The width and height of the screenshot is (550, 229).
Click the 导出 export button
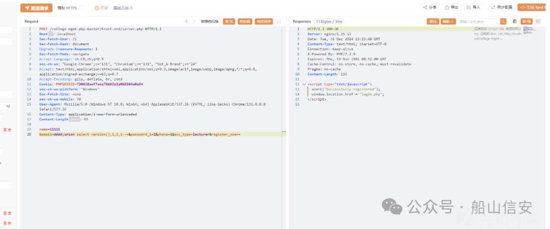coord(451,7)
